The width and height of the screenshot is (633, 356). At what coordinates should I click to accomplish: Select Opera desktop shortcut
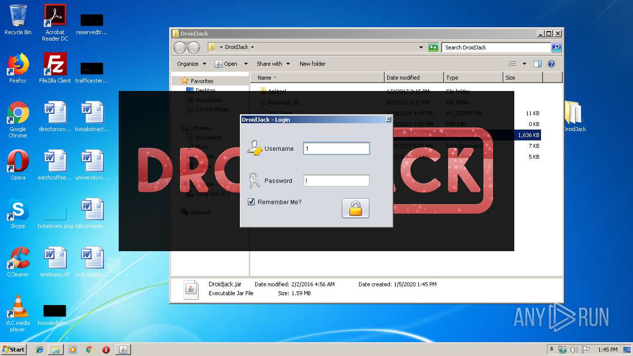pos(18,165)
